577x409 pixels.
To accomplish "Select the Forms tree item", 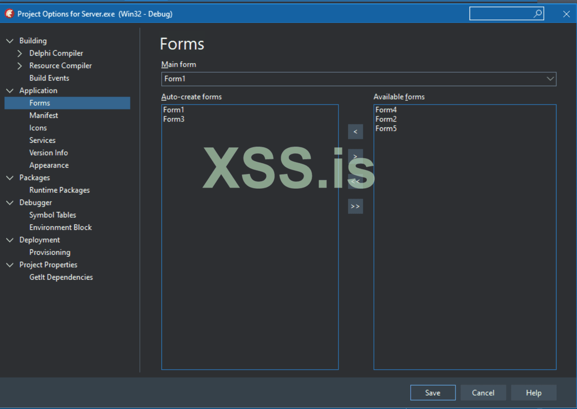I will (67, 103).
